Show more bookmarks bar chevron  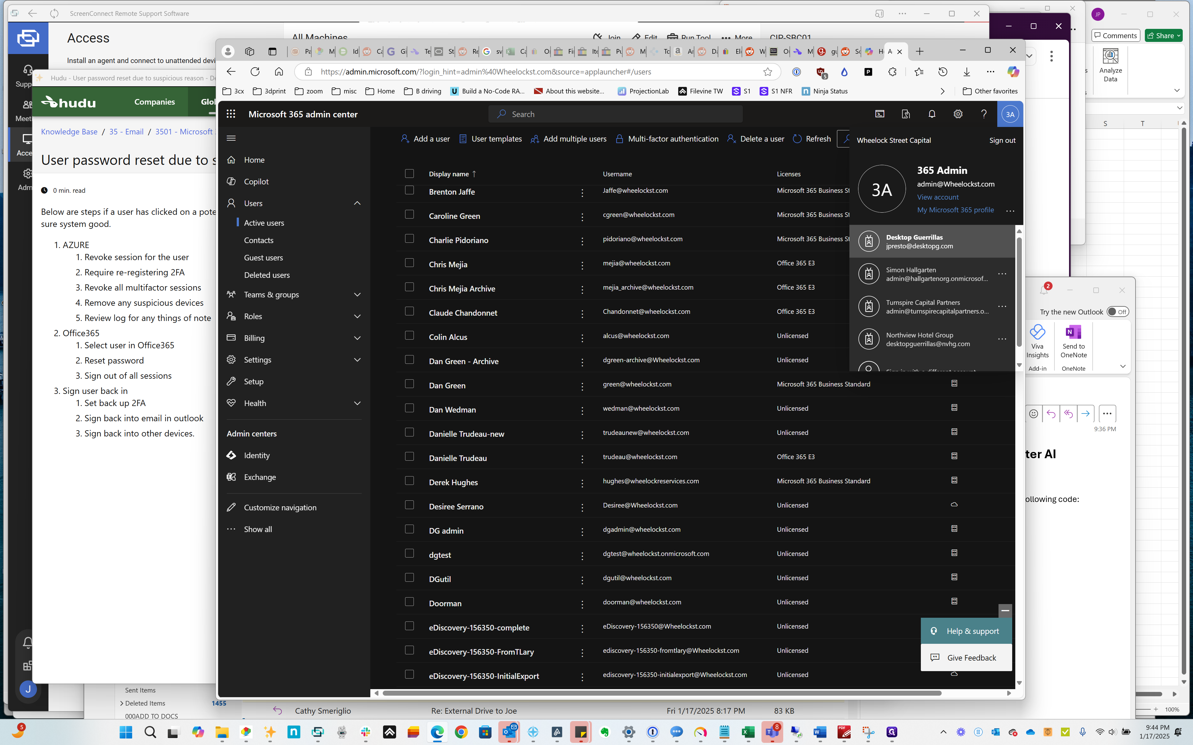(943, 91)
